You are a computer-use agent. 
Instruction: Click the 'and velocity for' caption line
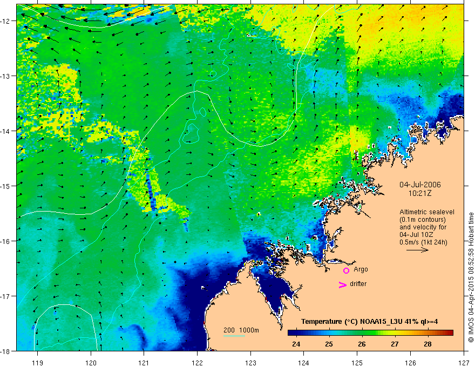(x=423, y=227)
